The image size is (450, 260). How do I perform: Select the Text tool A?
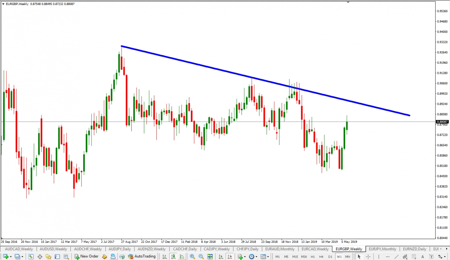423,257
